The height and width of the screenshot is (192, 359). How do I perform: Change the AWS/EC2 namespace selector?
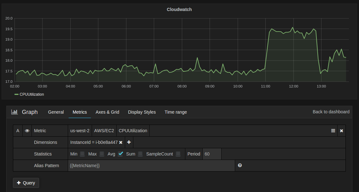(104, 130)
